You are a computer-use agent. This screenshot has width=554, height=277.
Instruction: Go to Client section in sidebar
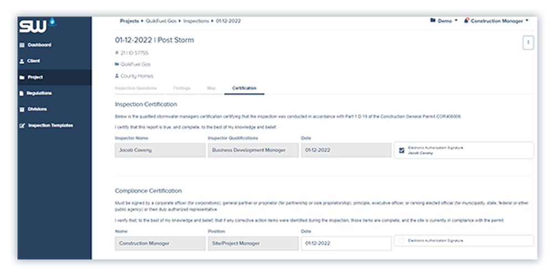point(33,61)
